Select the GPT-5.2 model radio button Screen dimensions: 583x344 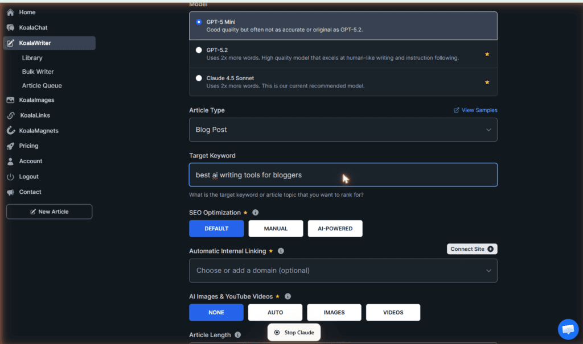(199, 50)
